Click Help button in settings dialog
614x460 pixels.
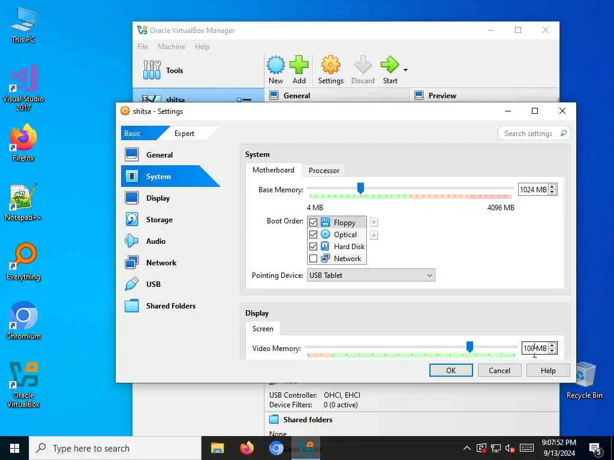tap(548, 370)
